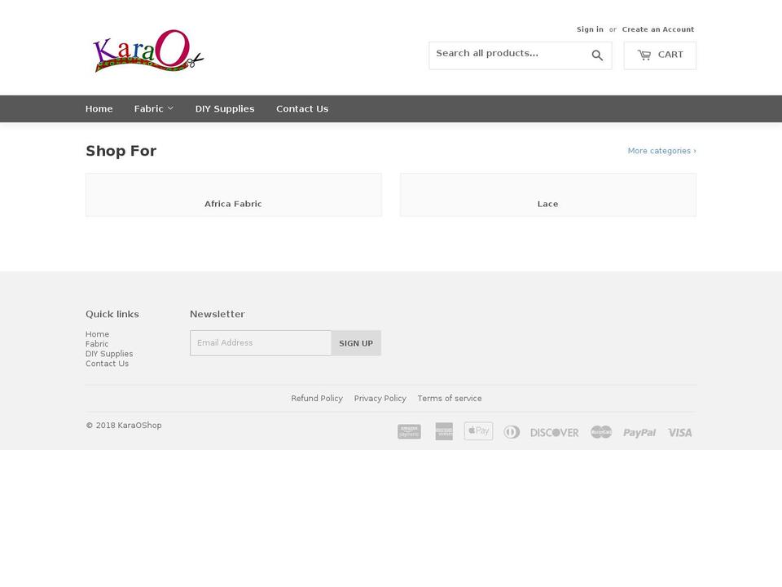Open the Lace category card
This screenshot has width=782, height=587.
(548, 195)
